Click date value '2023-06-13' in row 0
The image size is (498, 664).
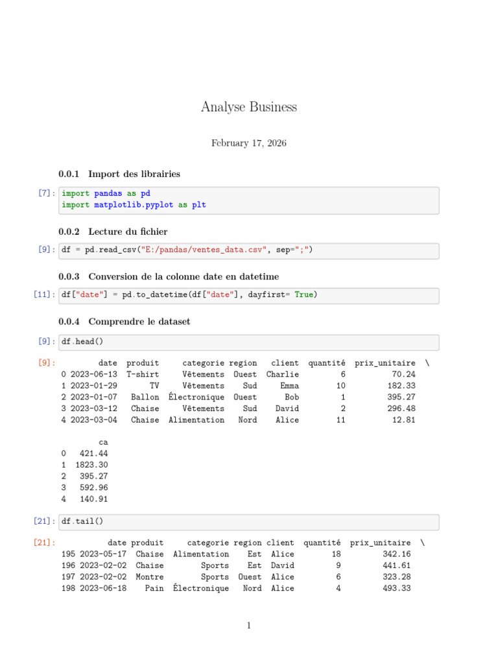point(93,374)
